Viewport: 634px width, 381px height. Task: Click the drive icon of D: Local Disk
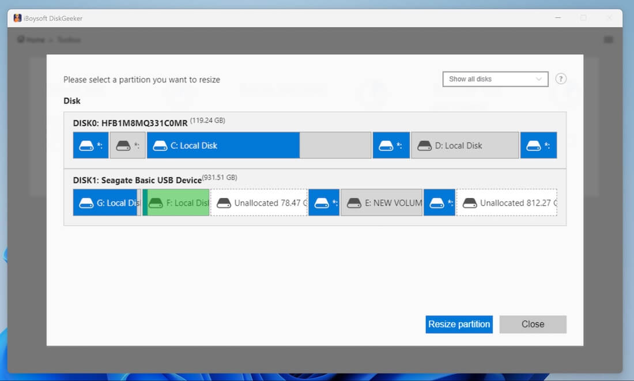tap(425, 146)
